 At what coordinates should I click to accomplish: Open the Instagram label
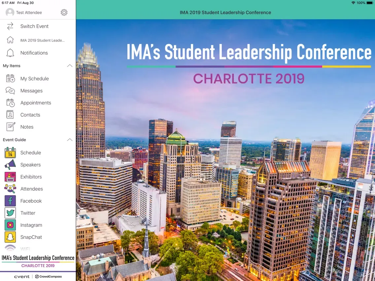31,225
